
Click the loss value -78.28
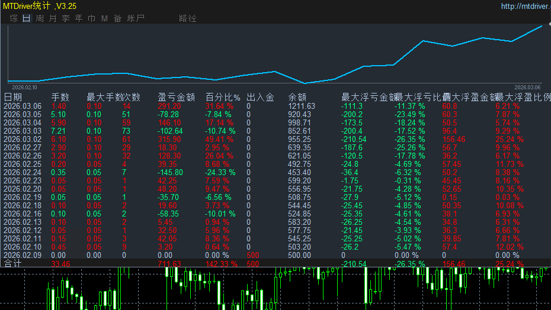(x=168, y=114)
